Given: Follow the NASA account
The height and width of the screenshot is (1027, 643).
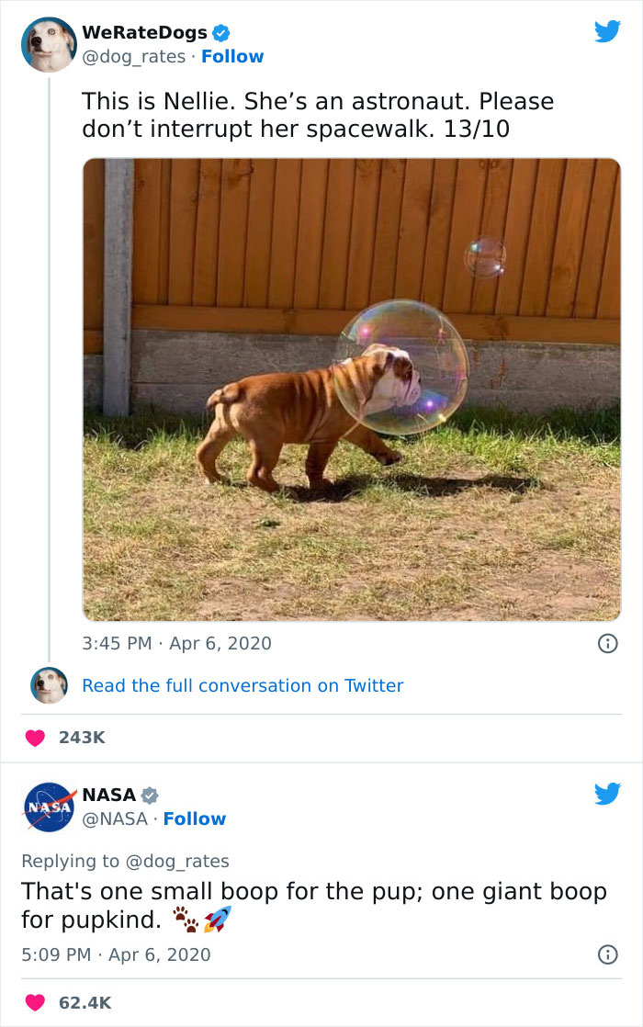Looking at the screenshot, I should pyautogui.click(x=195, y=819).
